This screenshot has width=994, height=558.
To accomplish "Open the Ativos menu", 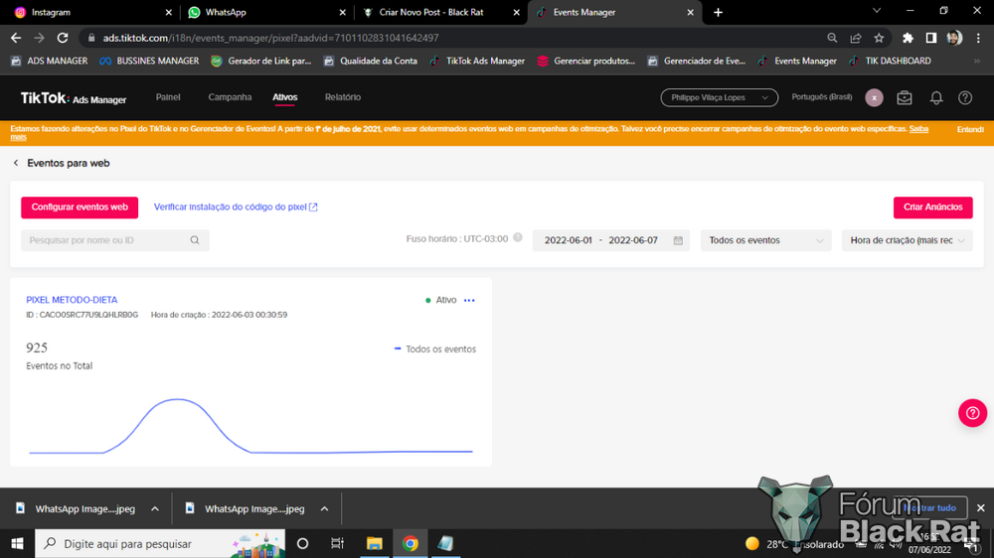I will pos(284,97).
